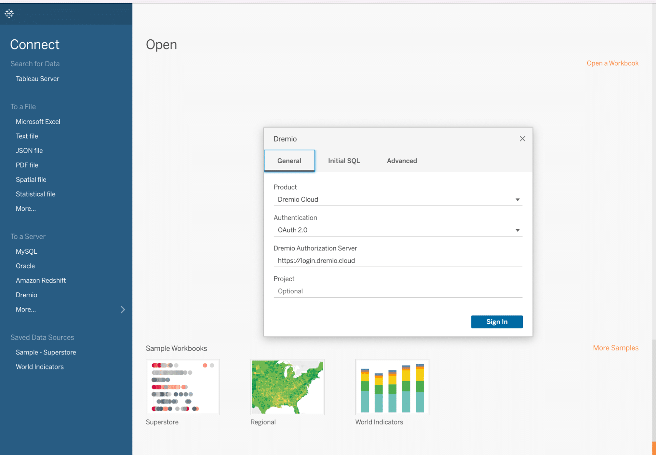Select Spatial file connector
Screen dimensions: 656x455
coord(31,179)
